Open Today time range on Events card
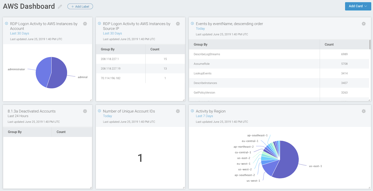 (x=200, y=28)
